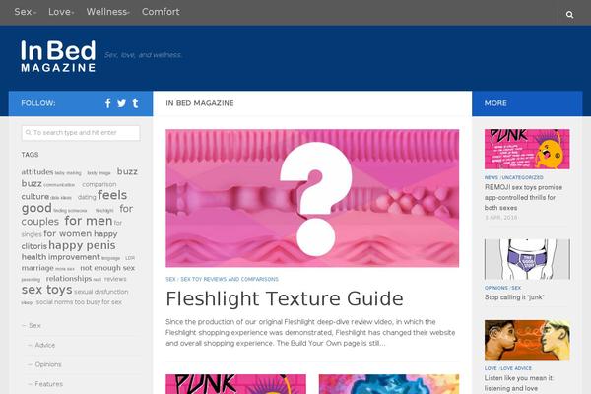Select the 'social norms' tag
This screenshot has width=591, height=394.
point(54,302)
